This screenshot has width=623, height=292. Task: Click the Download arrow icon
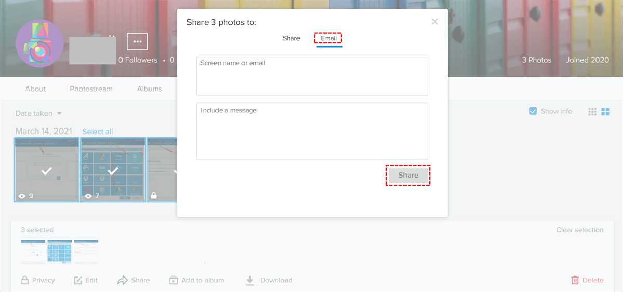[x=250, y=280]
